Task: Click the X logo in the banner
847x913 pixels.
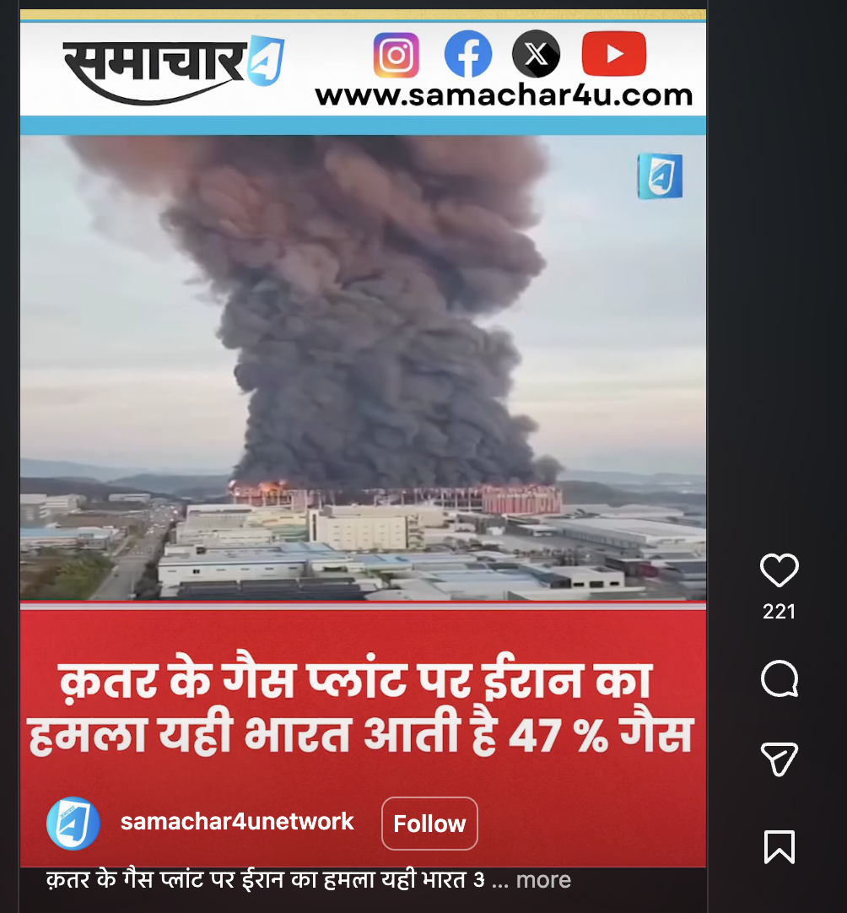Action: (x=537, y=54)
